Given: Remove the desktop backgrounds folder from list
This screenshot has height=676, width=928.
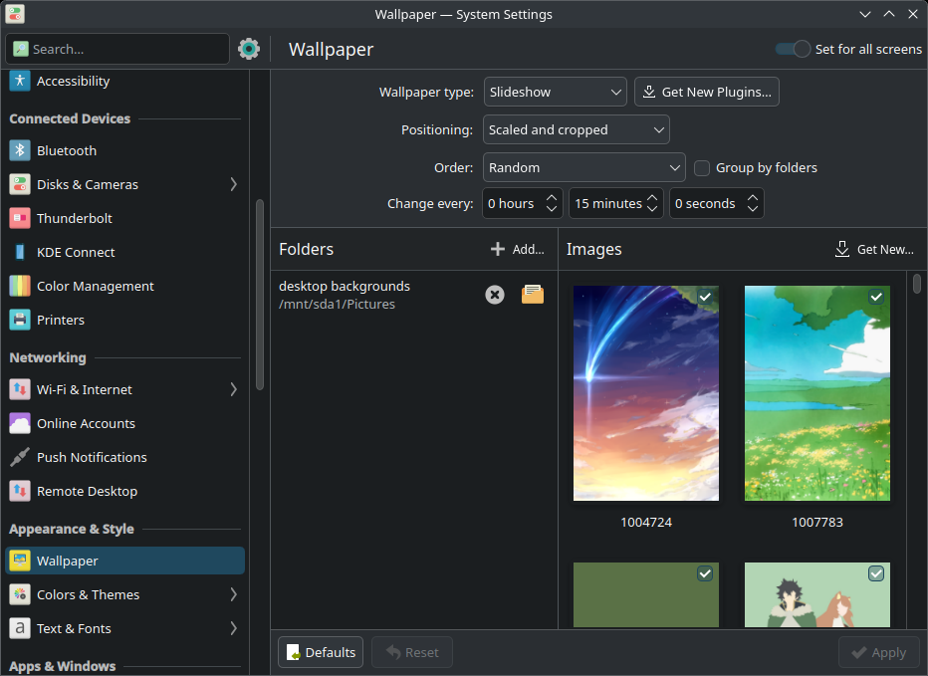Looking at the screenshot, I should coord(495,295).
